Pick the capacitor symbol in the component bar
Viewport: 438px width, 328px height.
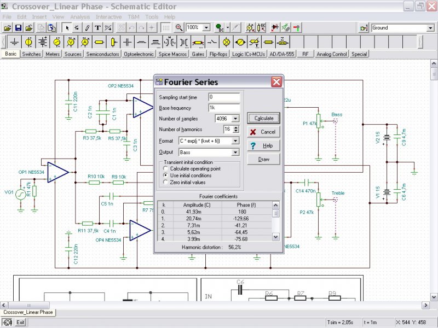coord(128,42)
